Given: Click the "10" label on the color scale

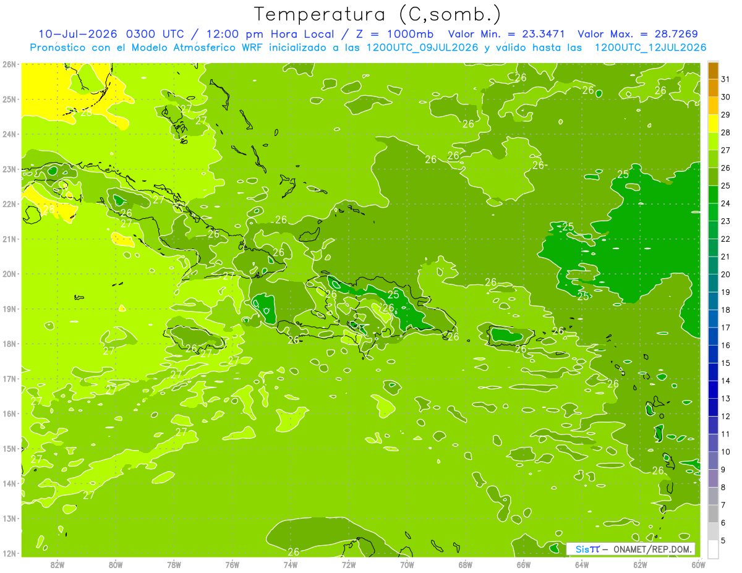Looking at the screenshot, I should tap(726, 452).
